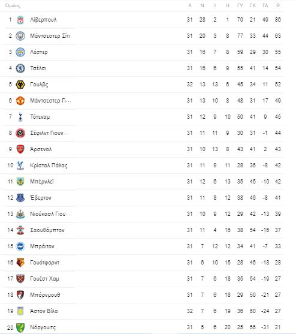Select the Leicester fox badge
The width and height of the screenshot is (296, 334).
pyautogui.click(x=20, y=52)
